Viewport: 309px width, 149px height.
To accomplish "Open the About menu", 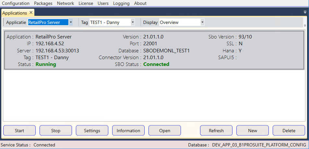I will click(x=140, y=3).
